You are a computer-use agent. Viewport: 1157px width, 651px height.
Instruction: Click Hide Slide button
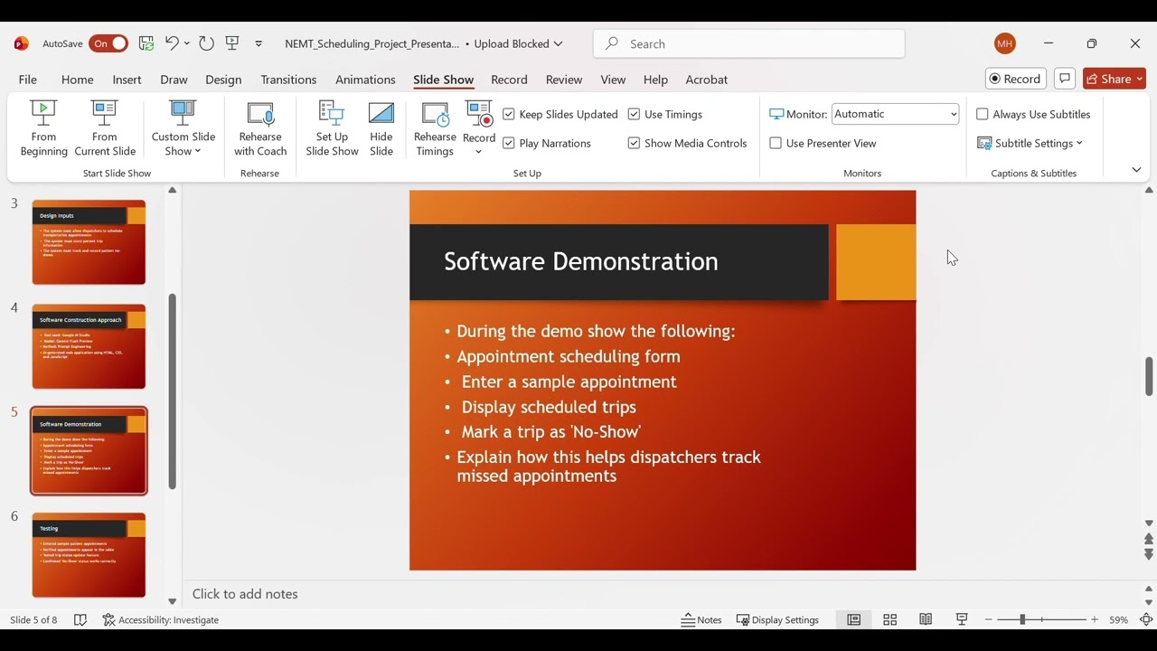[381, 128]
